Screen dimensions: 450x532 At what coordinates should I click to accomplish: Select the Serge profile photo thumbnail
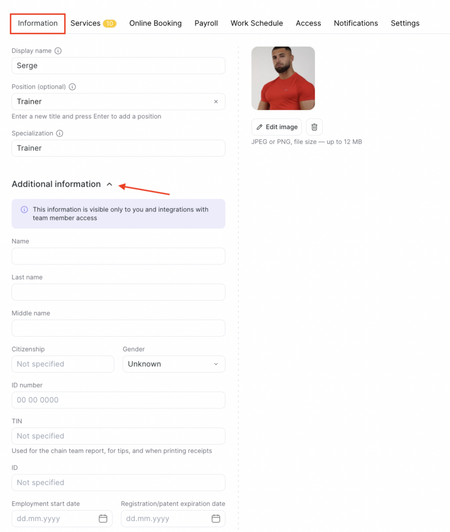coord(283,78)
